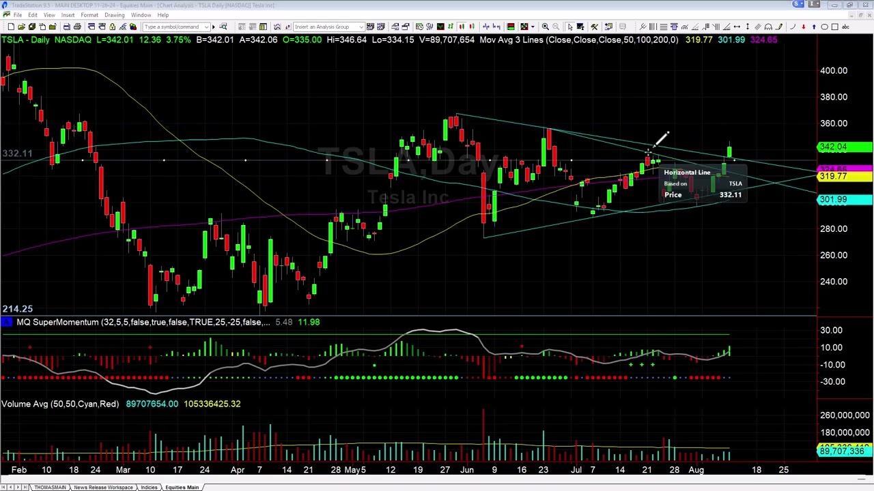This screenshot has height=491, width=874.
Task: Select the Rectangle drawing tool
Action: tap(834, 27)
